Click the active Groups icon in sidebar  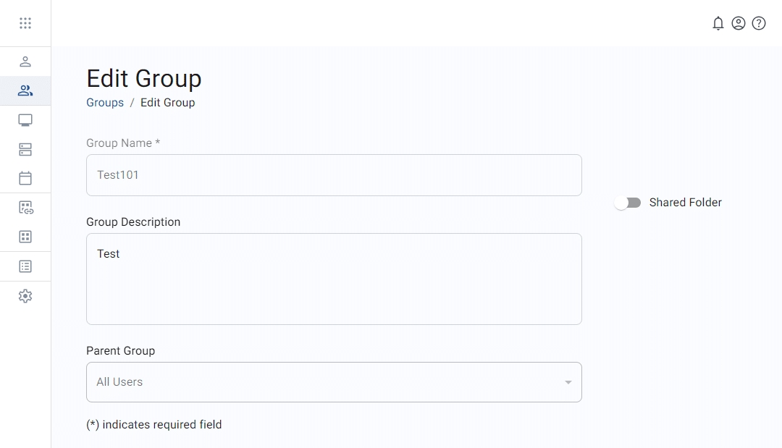click(25, 90)
